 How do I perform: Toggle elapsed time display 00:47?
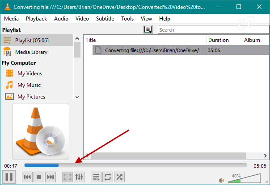(x=11, y=166)
